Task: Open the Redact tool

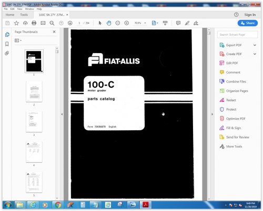Action: pos(231,100)
